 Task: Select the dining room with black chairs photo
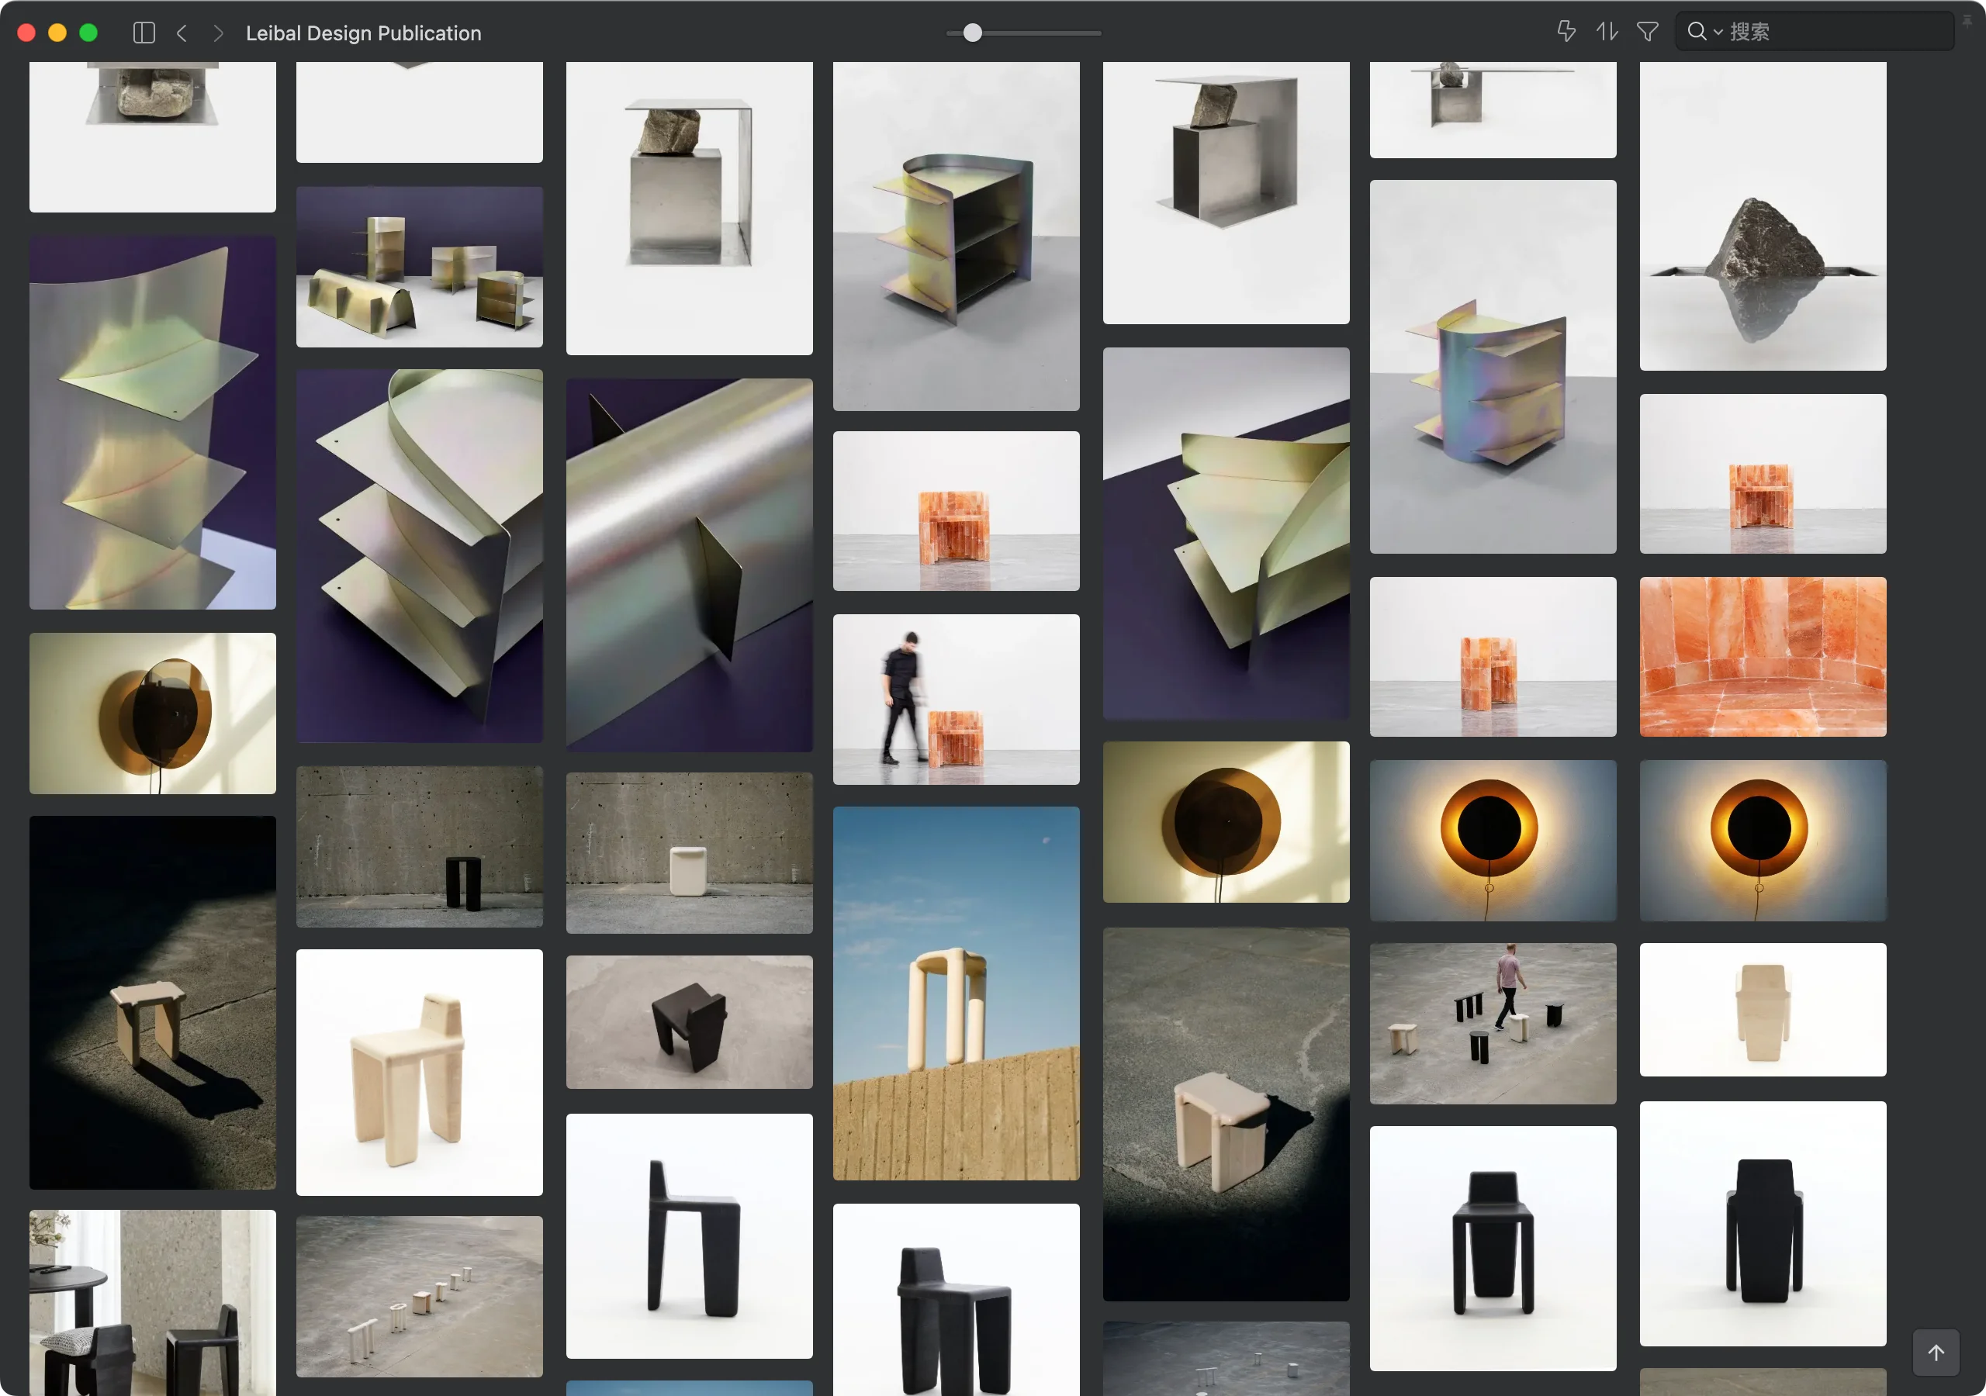tap(152, 1303)
